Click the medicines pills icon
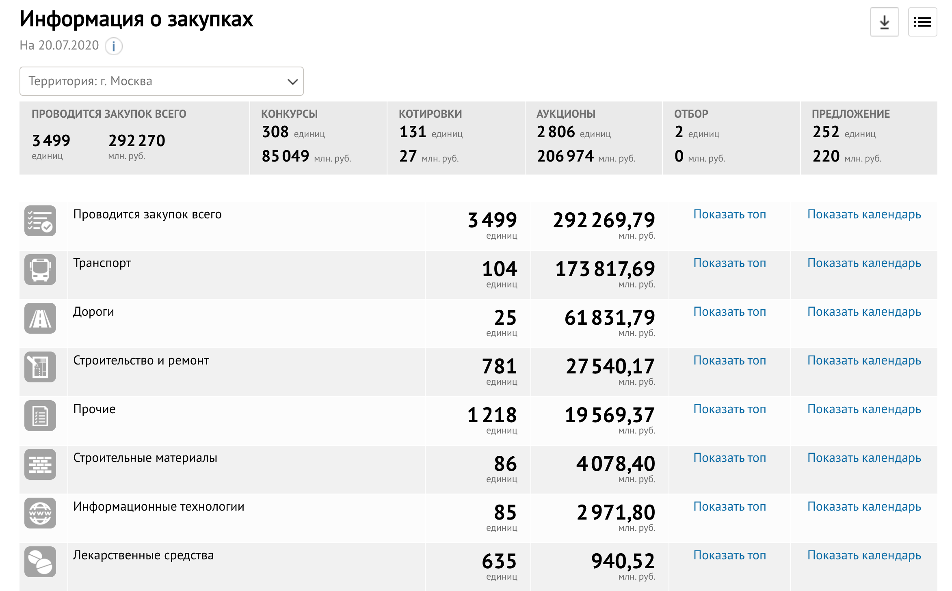 [x=40, y=562]
